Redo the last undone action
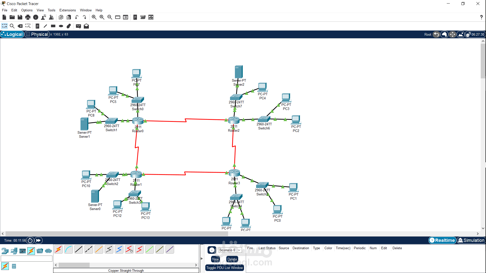The image size is (486, 273). 85,17
